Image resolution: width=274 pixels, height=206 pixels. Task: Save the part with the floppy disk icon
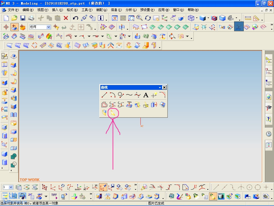23,18
